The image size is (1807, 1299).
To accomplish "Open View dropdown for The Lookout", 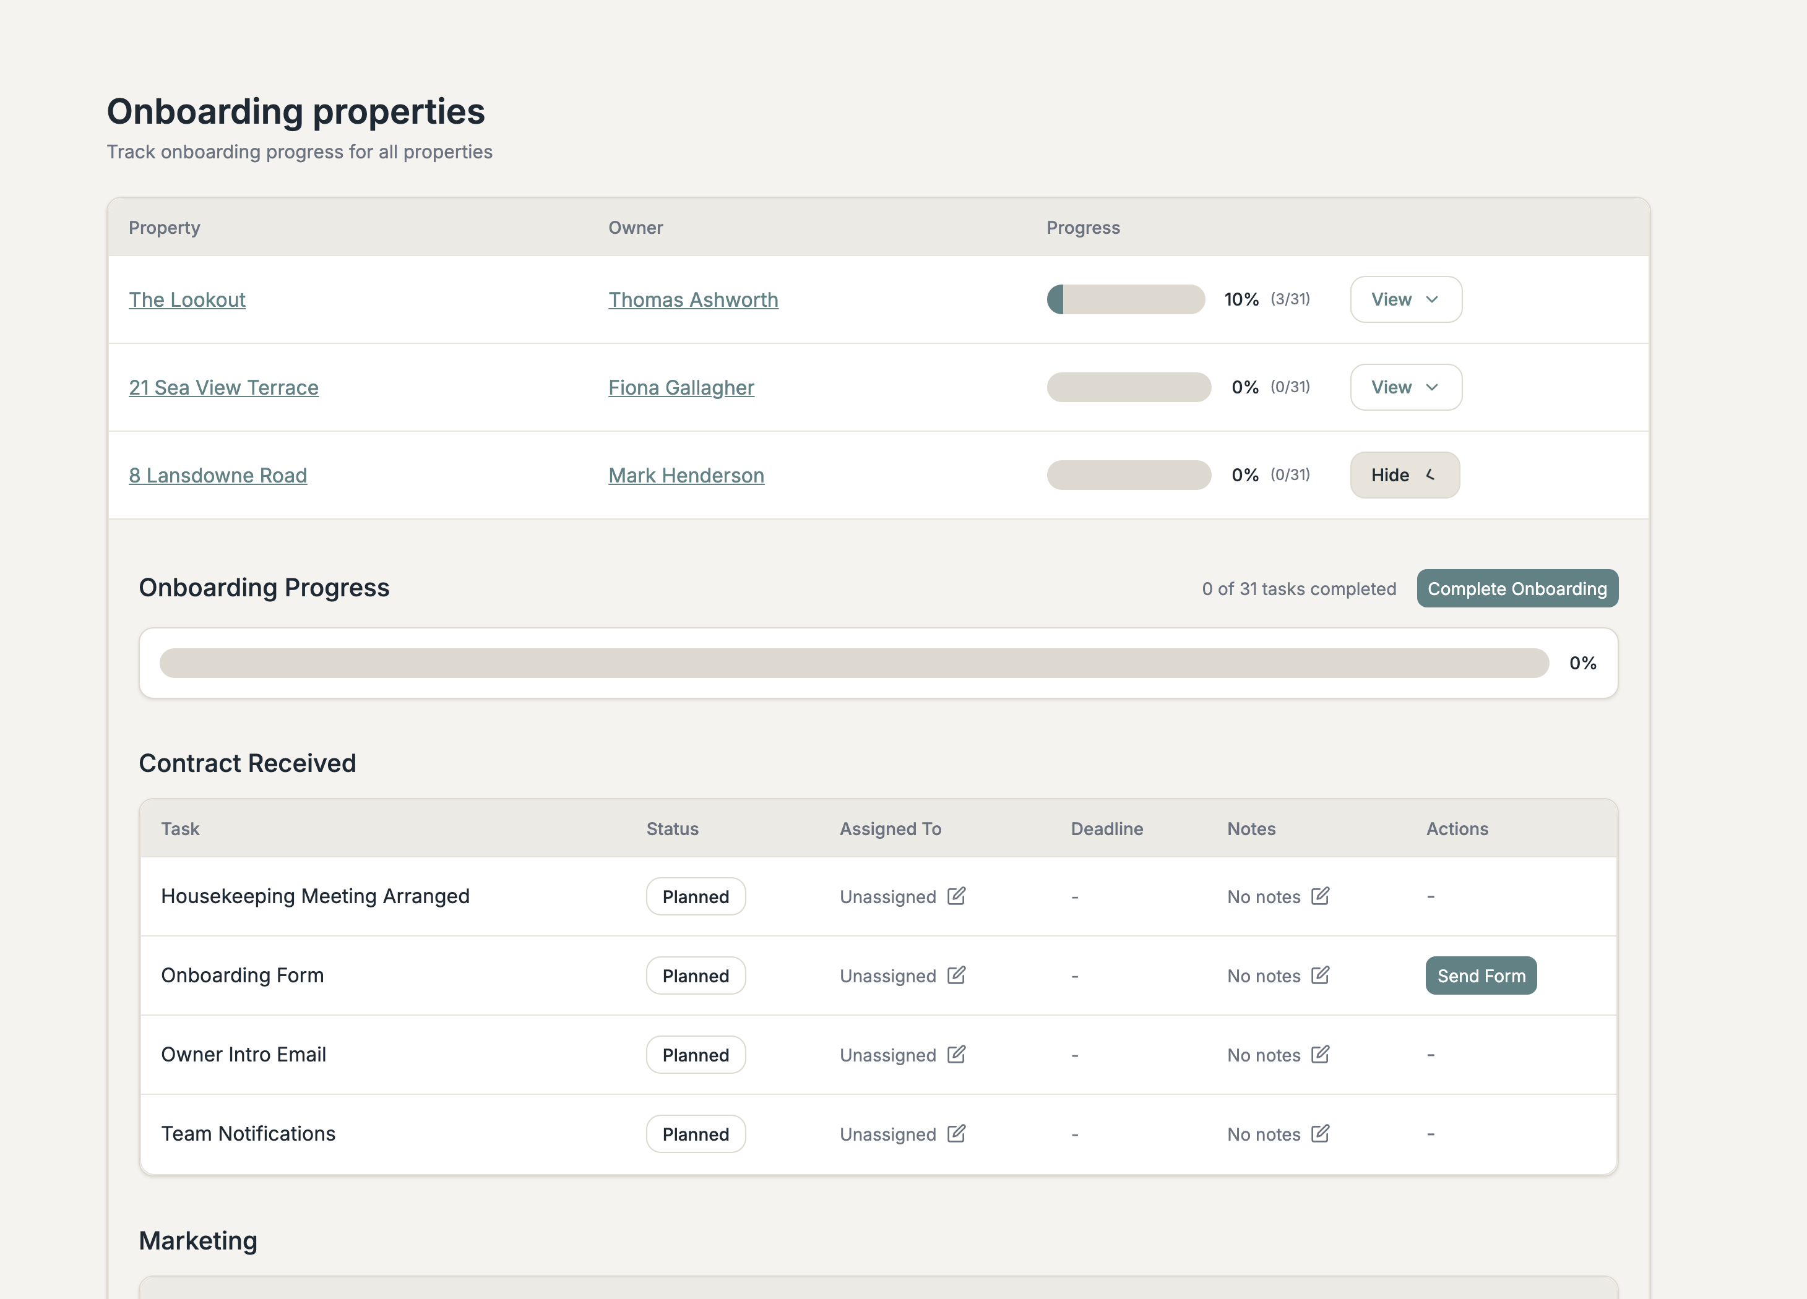I will (x=1405, y=299).
